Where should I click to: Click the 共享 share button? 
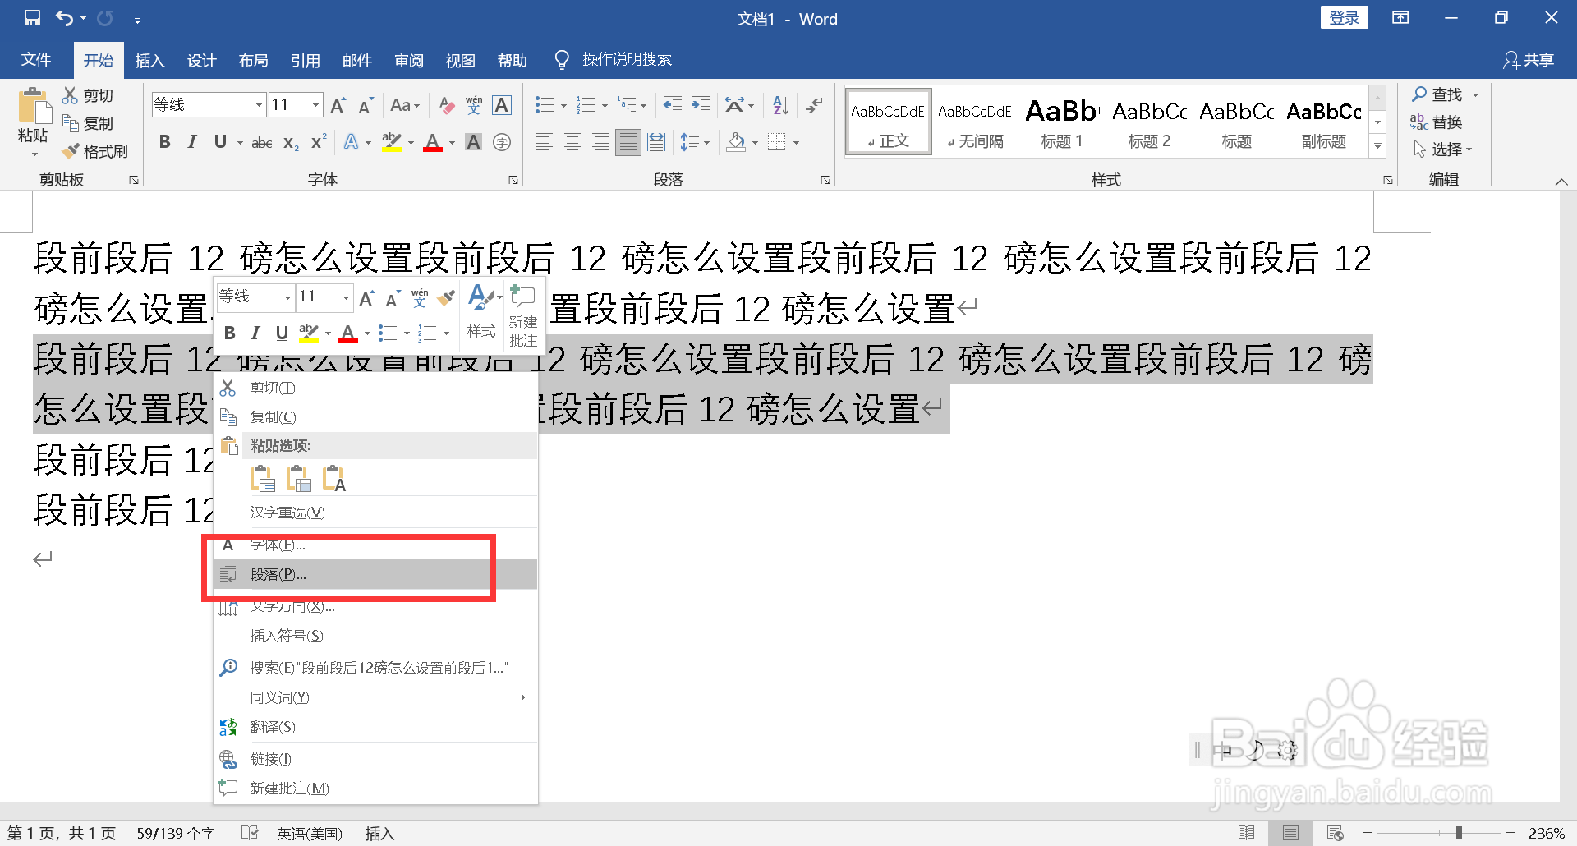point(1529,60)
